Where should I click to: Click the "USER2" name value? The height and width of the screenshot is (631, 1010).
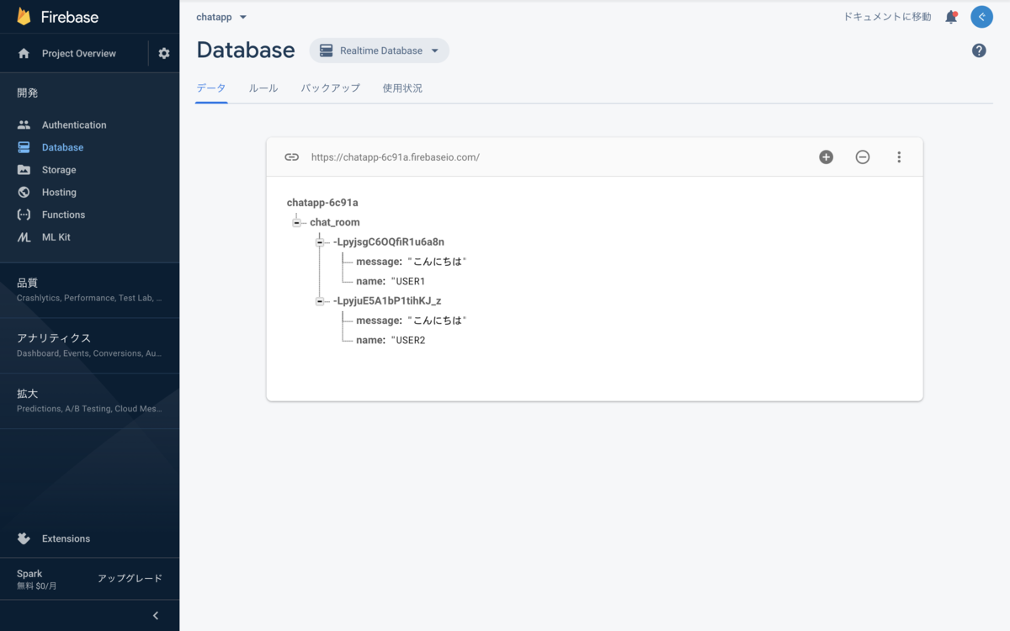pyautogui.click(x=408, y=340)
